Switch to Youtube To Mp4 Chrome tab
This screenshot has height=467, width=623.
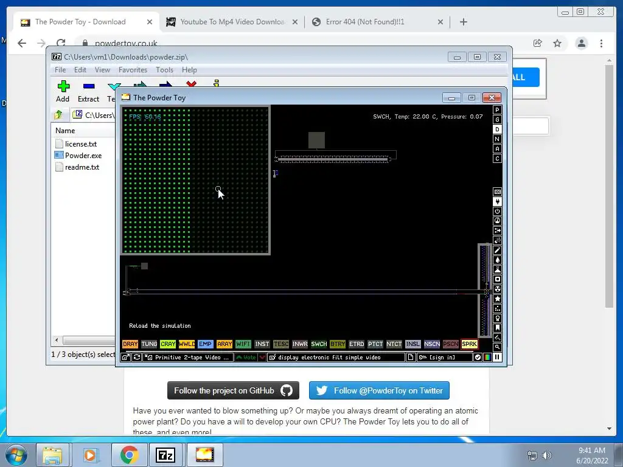(x=232, y=22)
